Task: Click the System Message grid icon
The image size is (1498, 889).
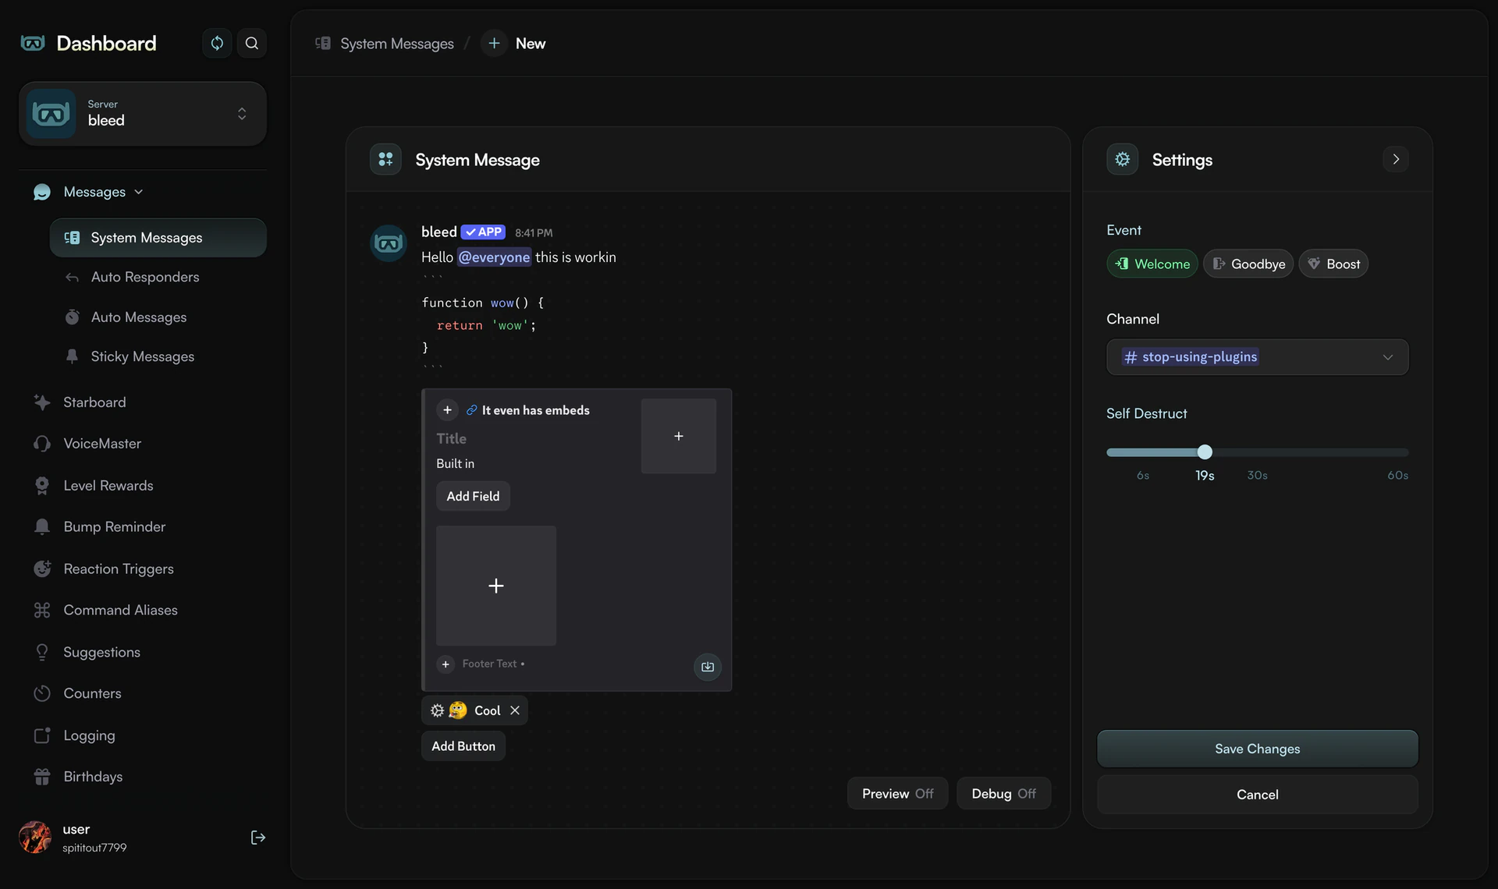Action: 385,159
